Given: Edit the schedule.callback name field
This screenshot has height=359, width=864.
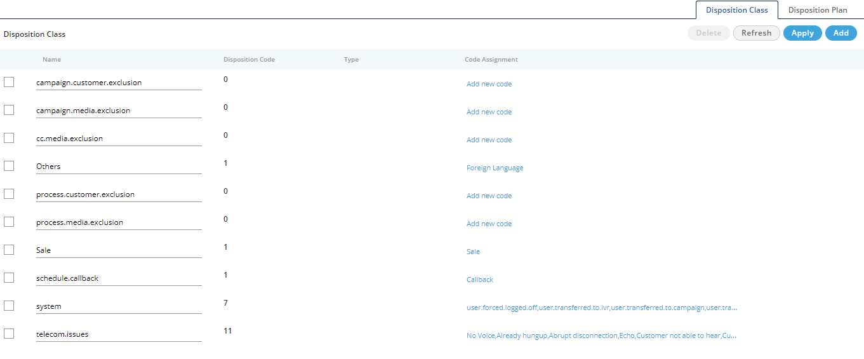Looking at the screenshot, I should [118, 278].
